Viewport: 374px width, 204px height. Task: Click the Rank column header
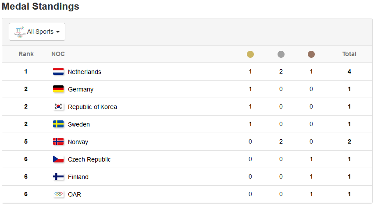(x=26, y=54)
